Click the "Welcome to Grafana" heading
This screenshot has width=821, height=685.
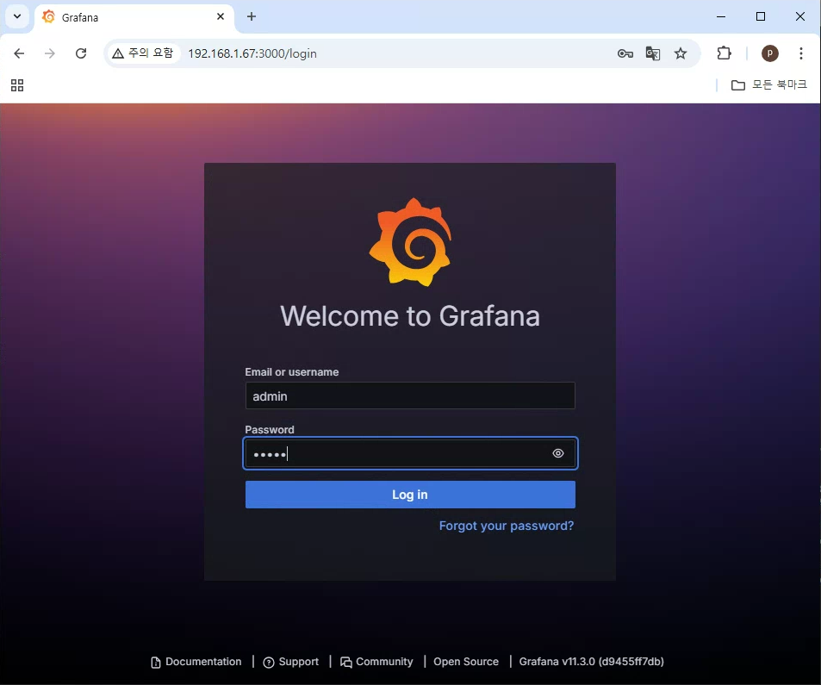point(410,316)
